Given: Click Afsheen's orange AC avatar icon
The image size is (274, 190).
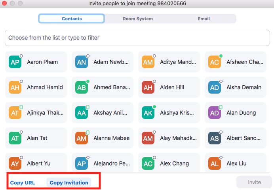Looking at the screenshot, I should click(x=215, y=62).
